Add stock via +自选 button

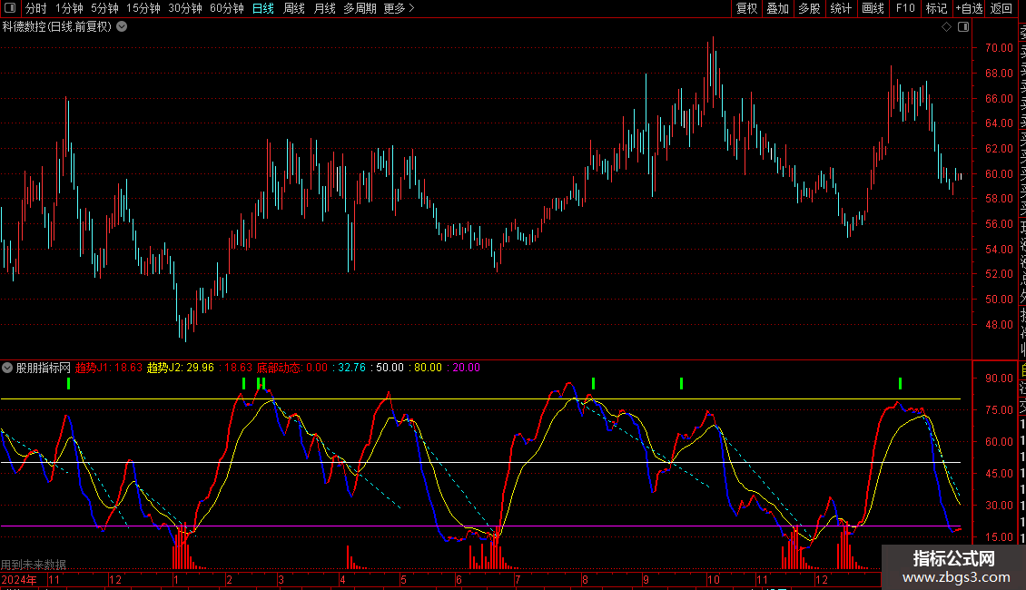tap(968, 8)
